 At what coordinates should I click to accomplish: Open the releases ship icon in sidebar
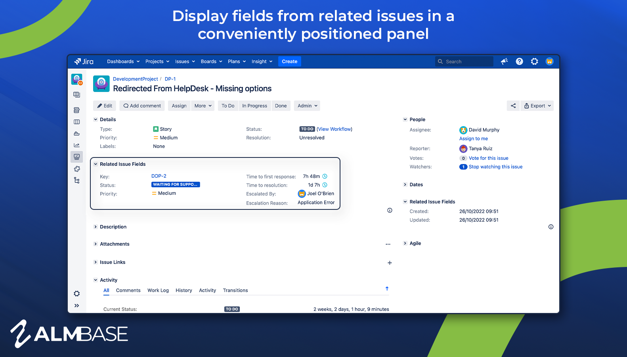tap(77, 134)
